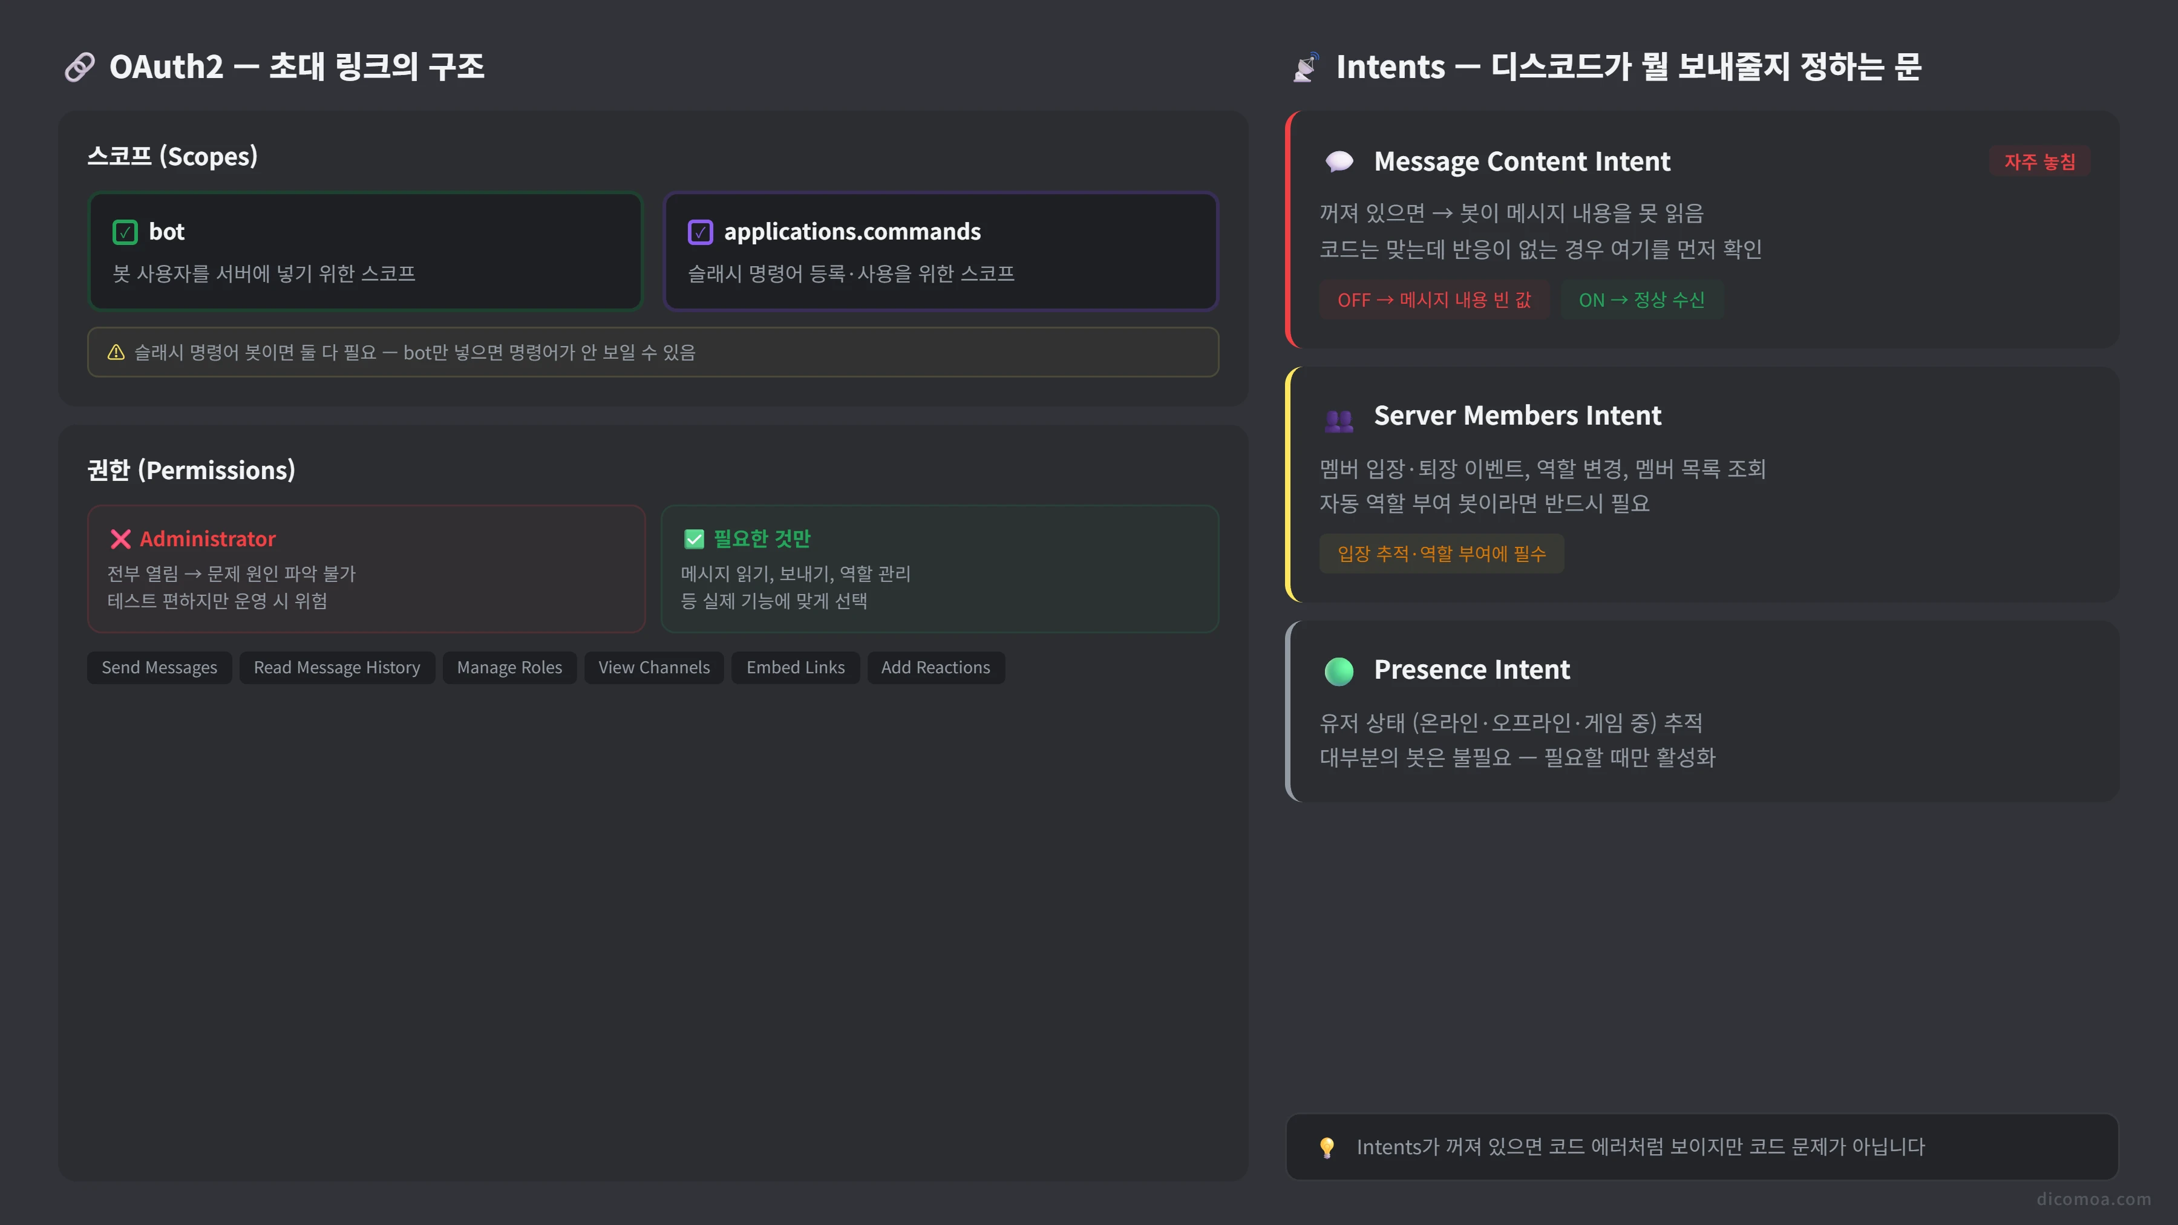This screenshot has height=1225, width=2178.
Task: Toggle the applications.commands scope checkbox
Action: 700,232
